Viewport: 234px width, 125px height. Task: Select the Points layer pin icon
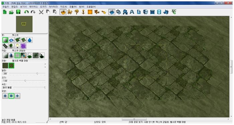pos(83,12)
